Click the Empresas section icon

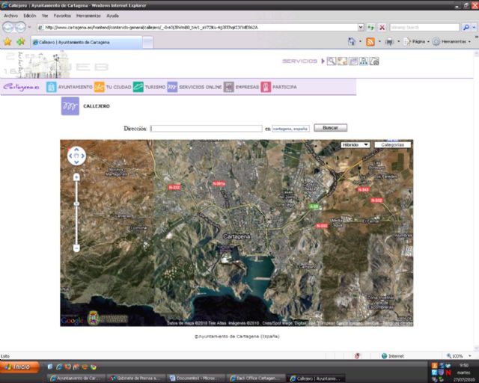click(229, 87)
